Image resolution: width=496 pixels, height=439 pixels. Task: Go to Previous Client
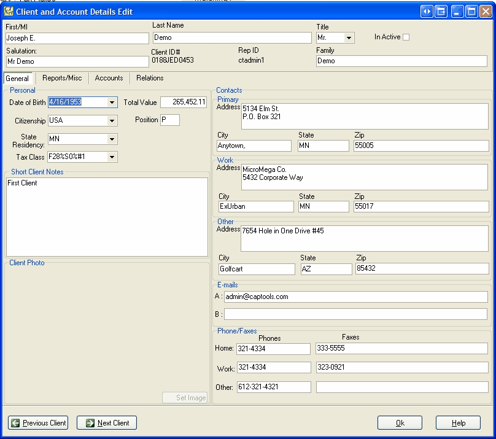click(38, 423)
